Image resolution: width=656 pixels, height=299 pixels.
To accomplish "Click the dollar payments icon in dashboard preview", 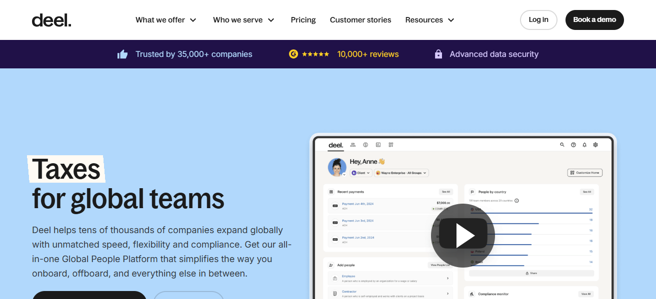I will (365, 145).
